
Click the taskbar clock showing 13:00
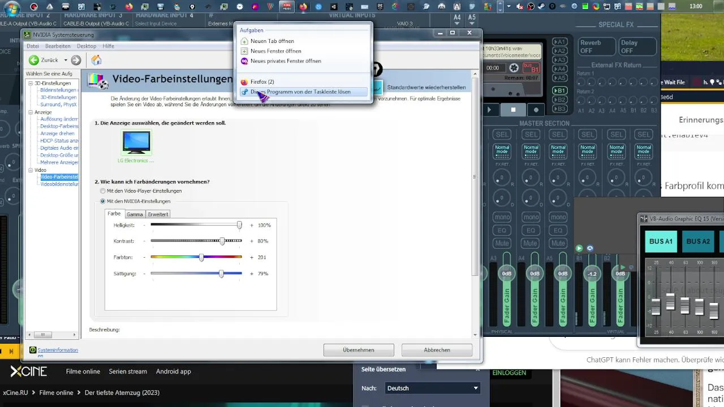click(x=696, y=6)
